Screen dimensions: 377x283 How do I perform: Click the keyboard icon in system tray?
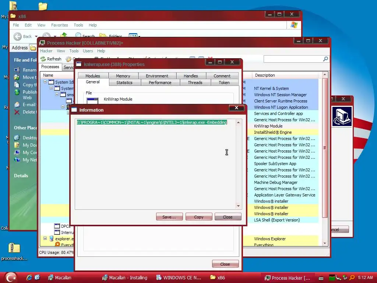click(x=321, y=279)
